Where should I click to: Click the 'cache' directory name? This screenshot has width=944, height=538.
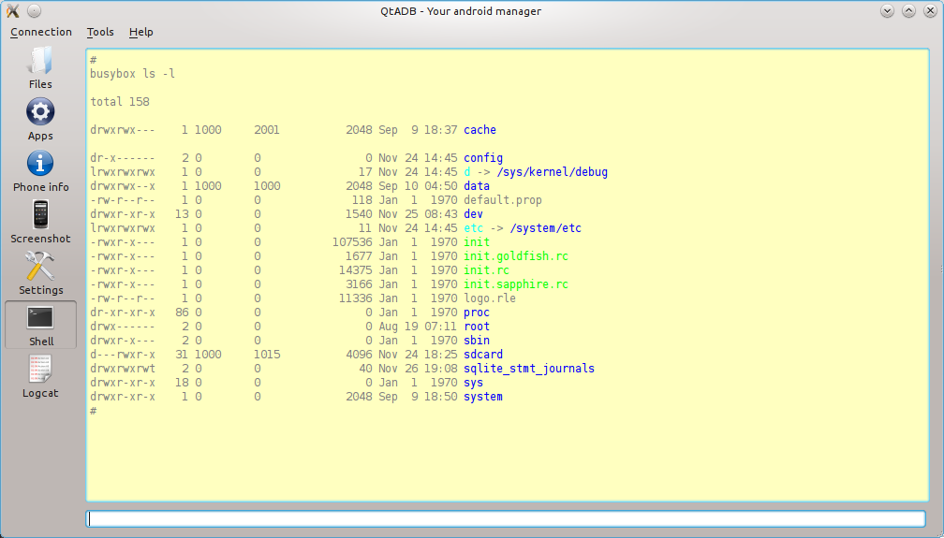(479, 130)
